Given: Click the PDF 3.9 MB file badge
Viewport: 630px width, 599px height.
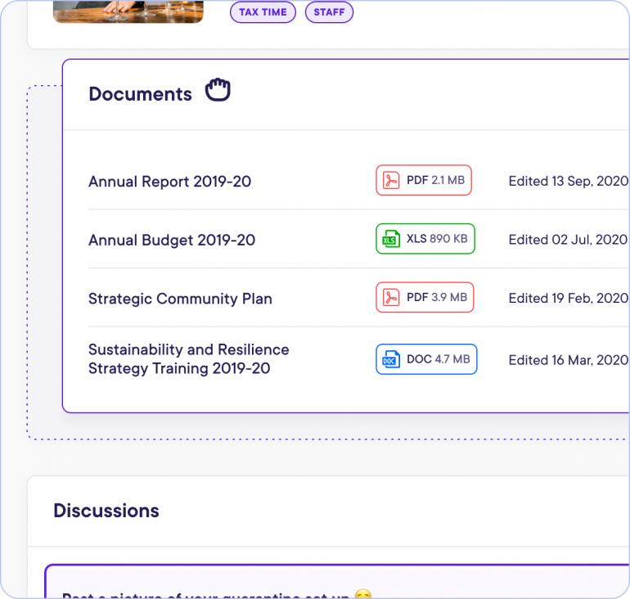Looking at the screenshot, I should click(x=425, y=297).
